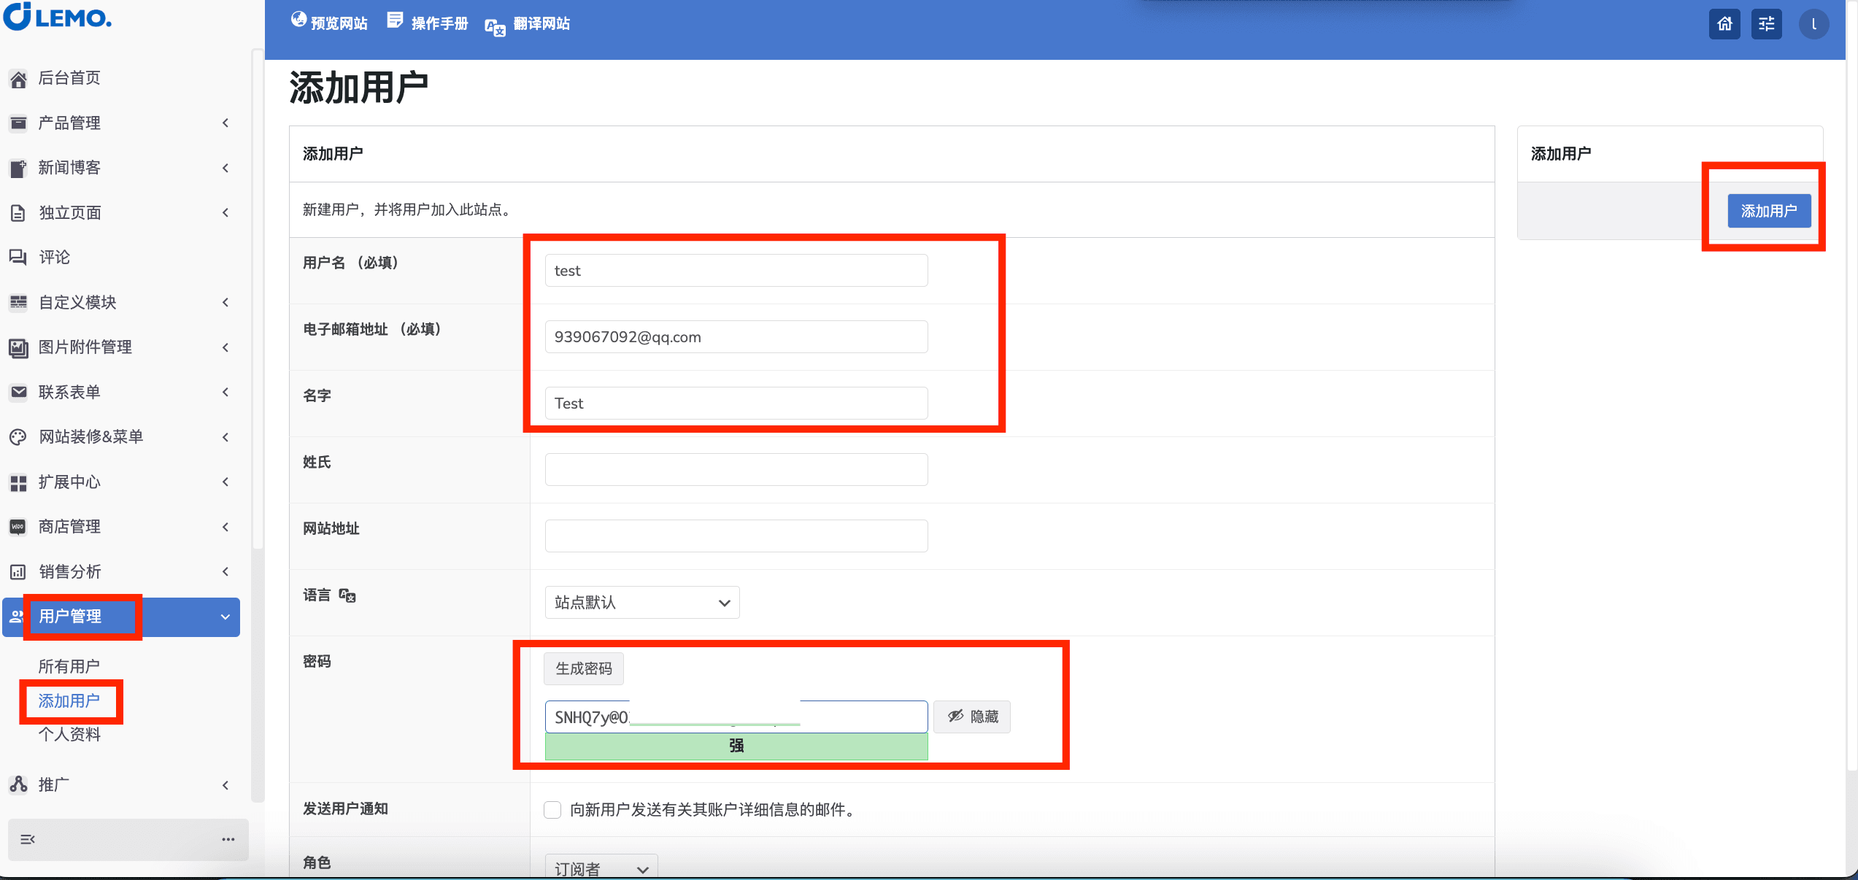Screen dimensions: 1858x880
Task: Click the translate icon beside 语言 label
Action: pos(347,596)
